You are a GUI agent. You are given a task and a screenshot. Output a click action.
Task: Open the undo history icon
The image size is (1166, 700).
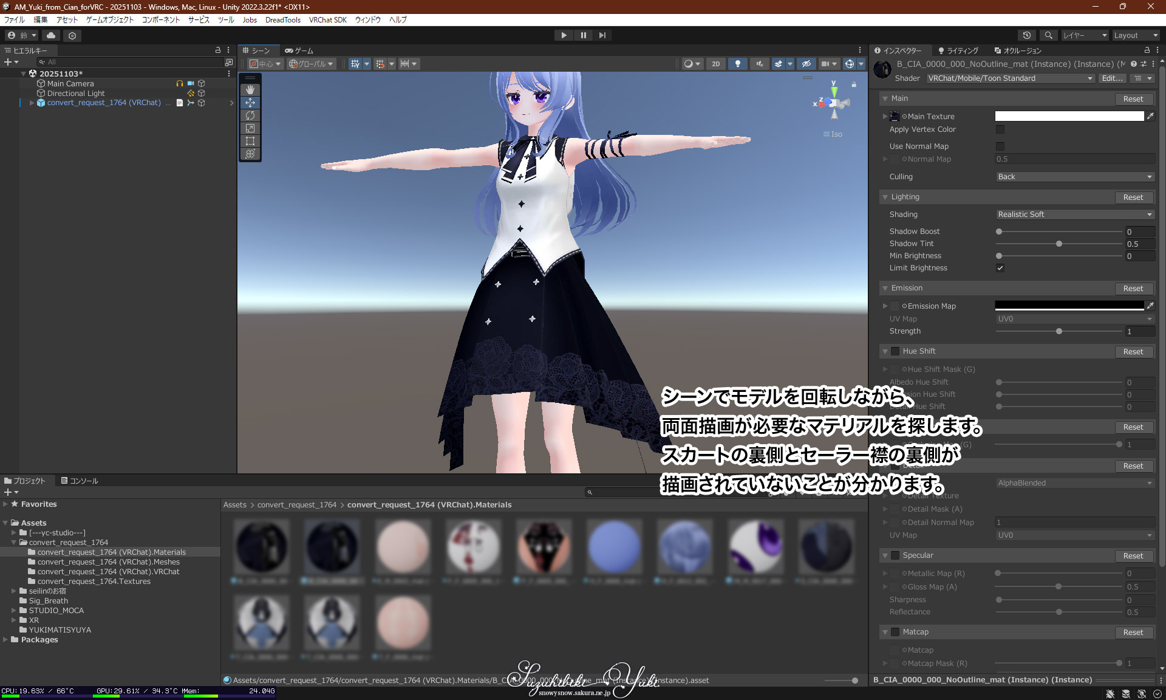click(1027, 35)
